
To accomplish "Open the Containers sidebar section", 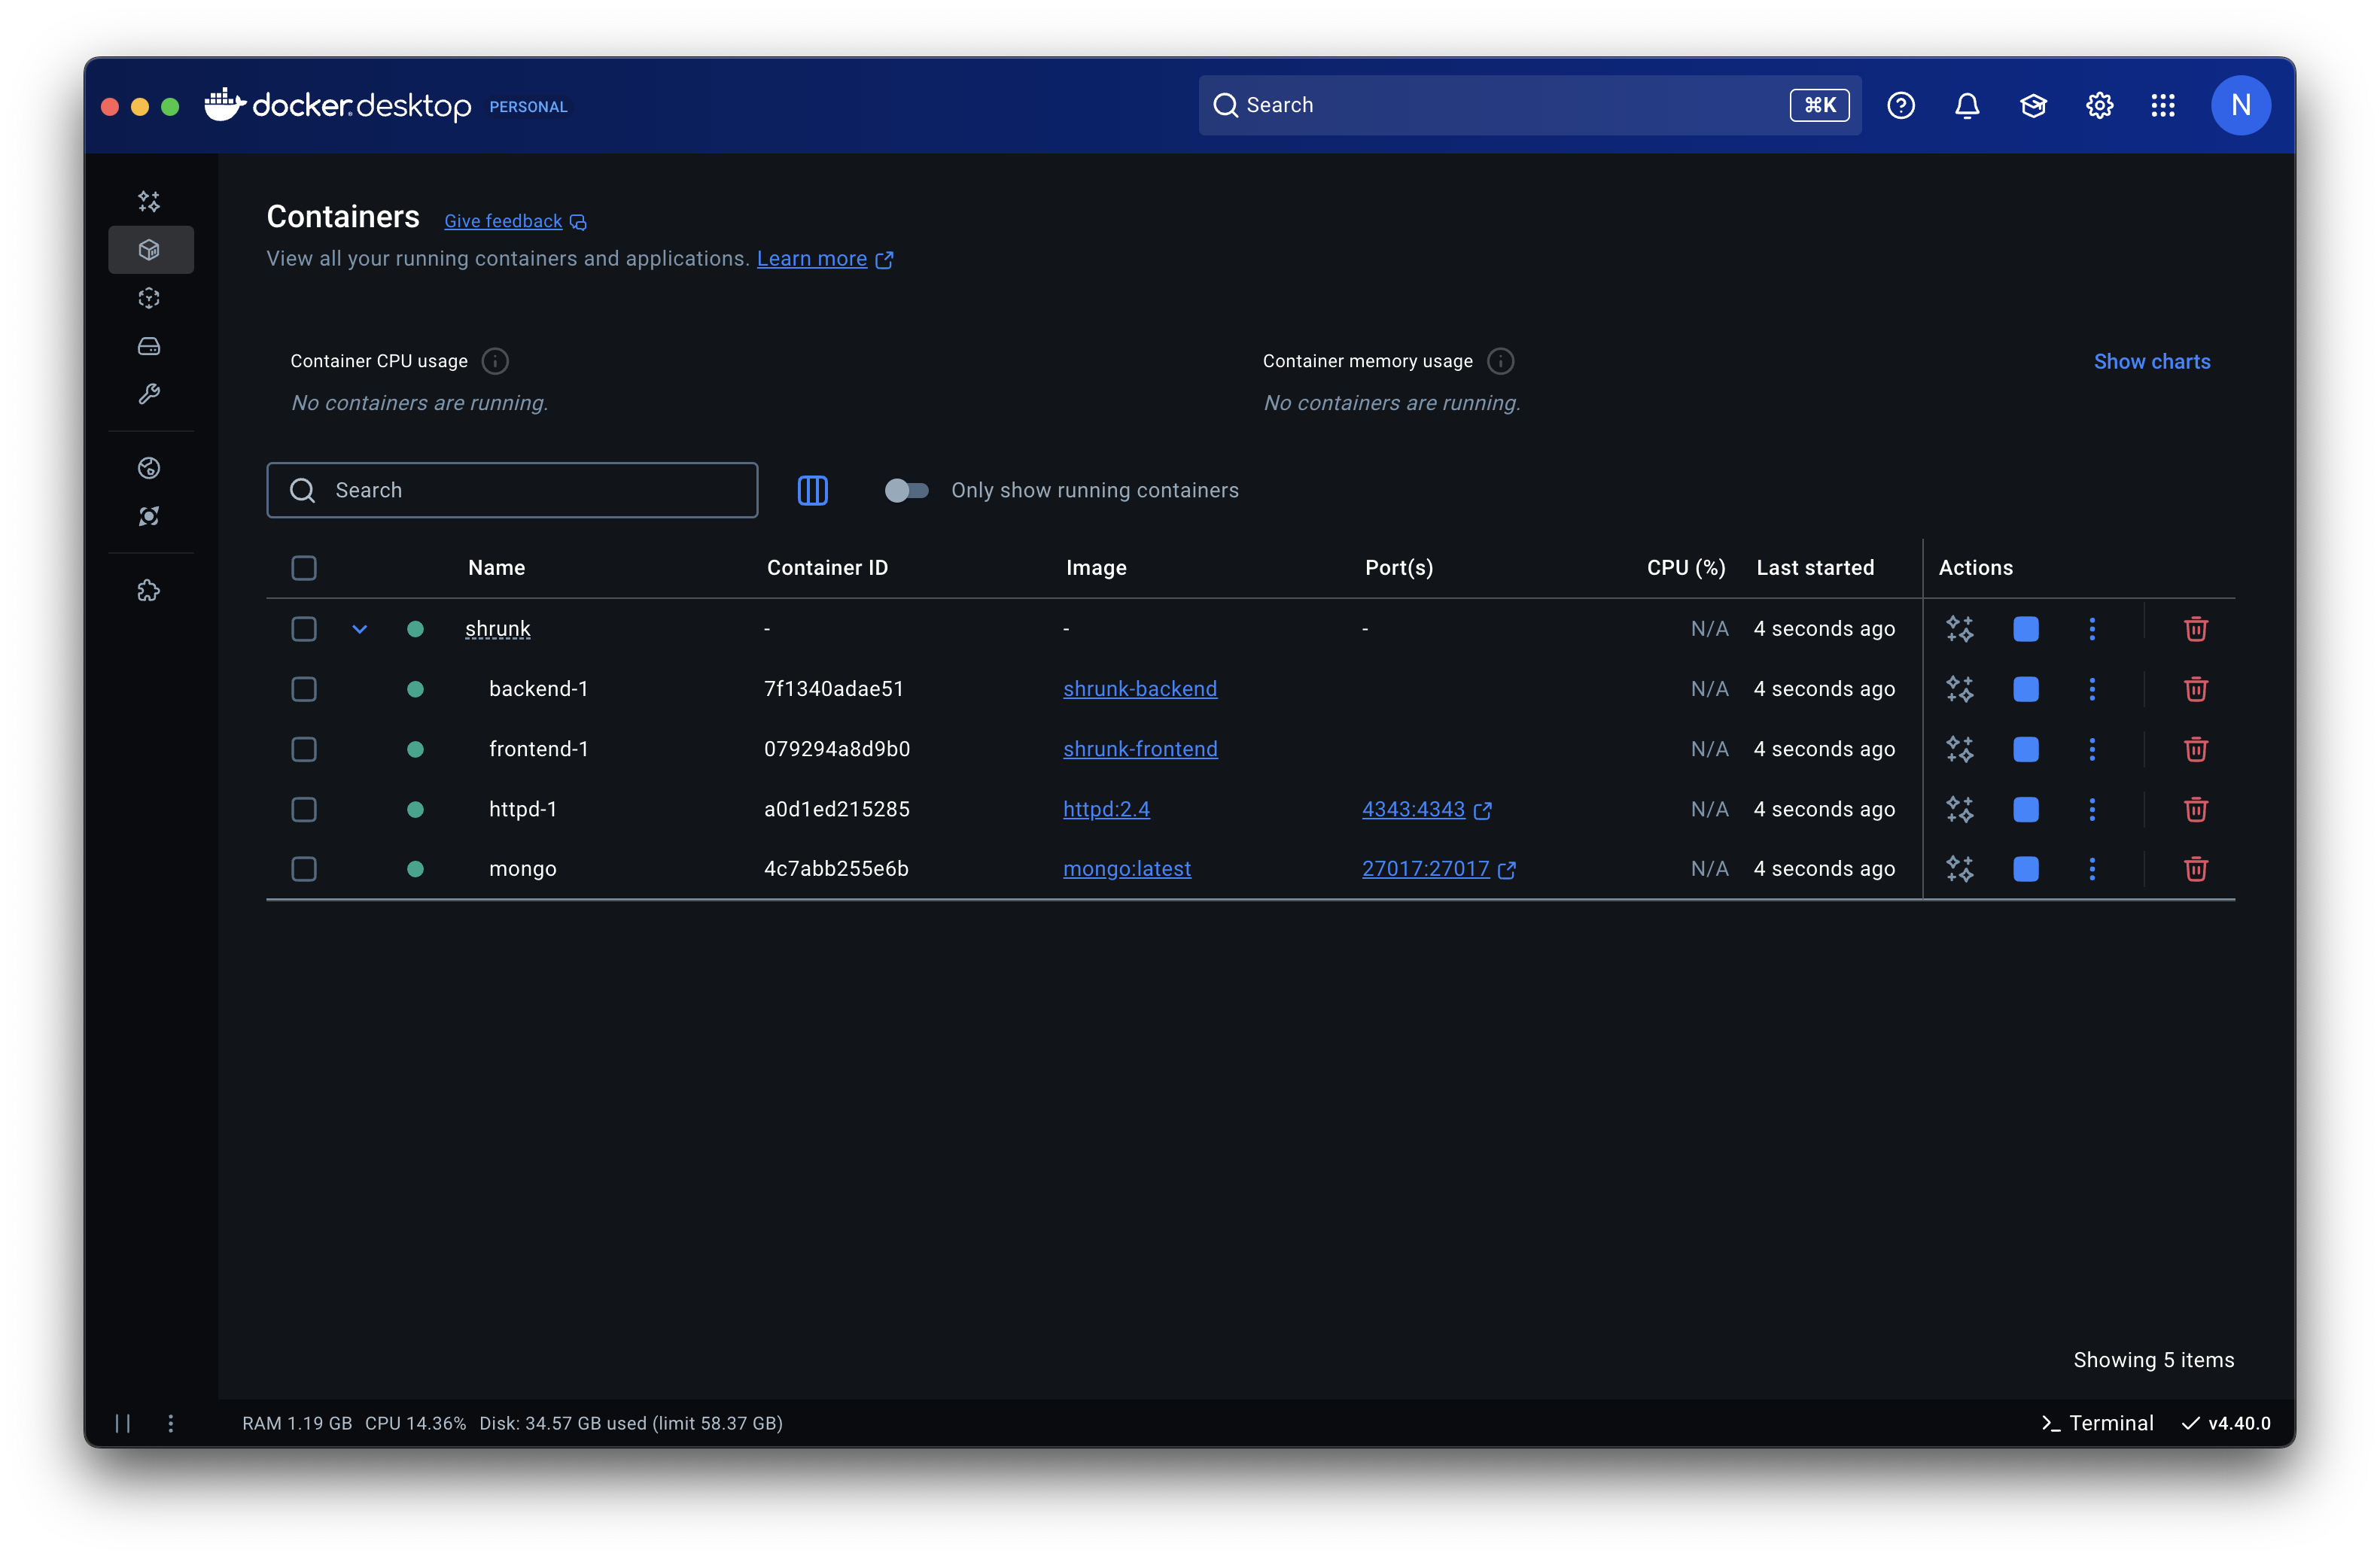I will click(150, 250).
